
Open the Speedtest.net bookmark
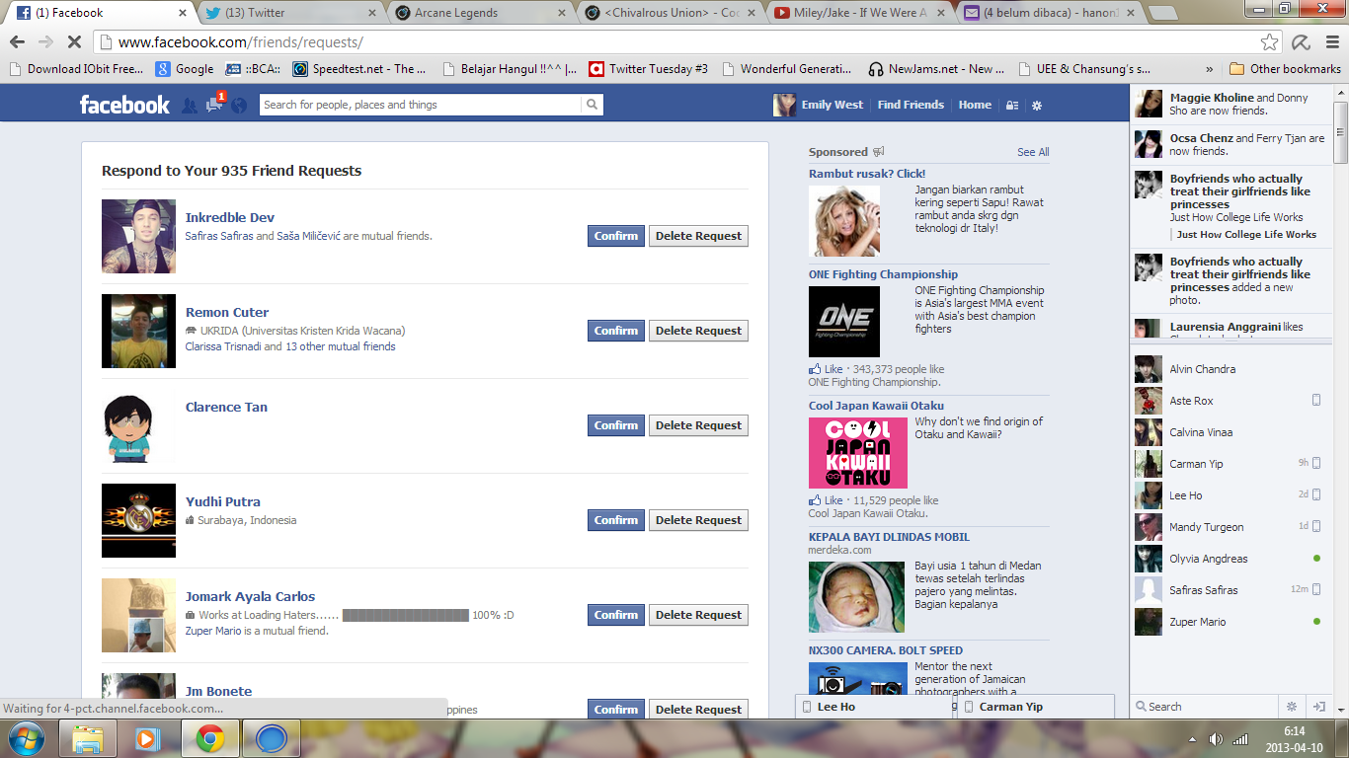tap(359, 69)
